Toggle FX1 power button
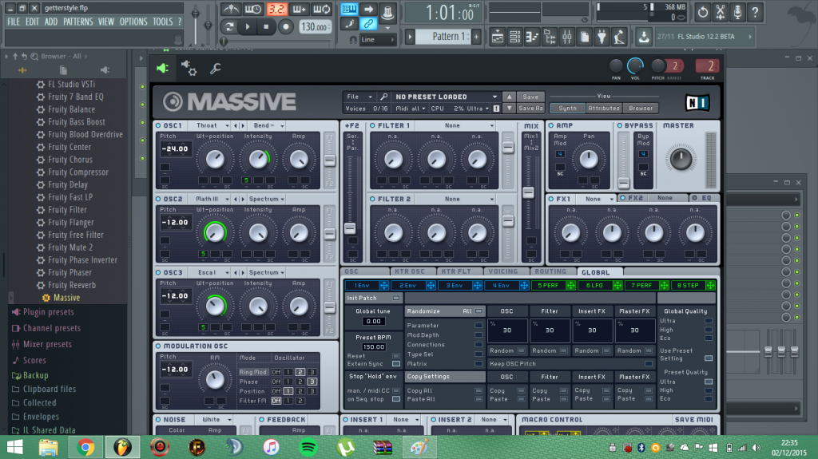This screenshot has height=459, width=818. [551, 199]
